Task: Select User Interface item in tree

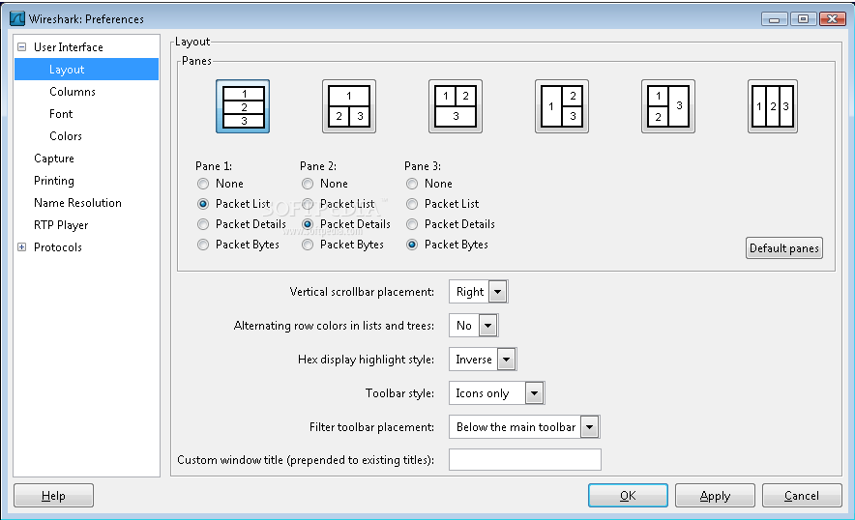Action: (x=68, y=47)
